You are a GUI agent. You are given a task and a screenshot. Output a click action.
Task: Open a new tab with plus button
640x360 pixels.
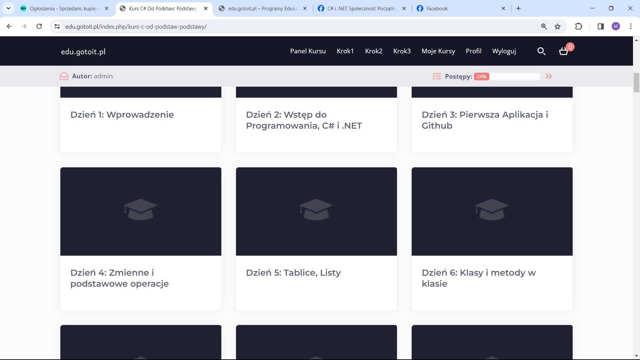[518, 8]
